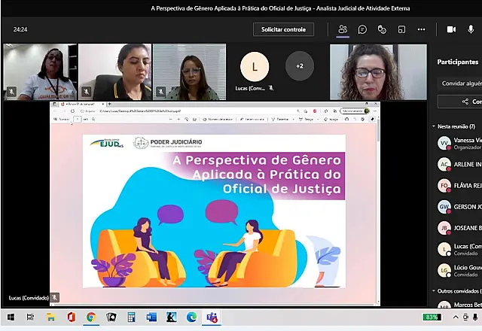Open more actions ellipsis menu
Screen dimensions: 482x331
tap(421, 29)
